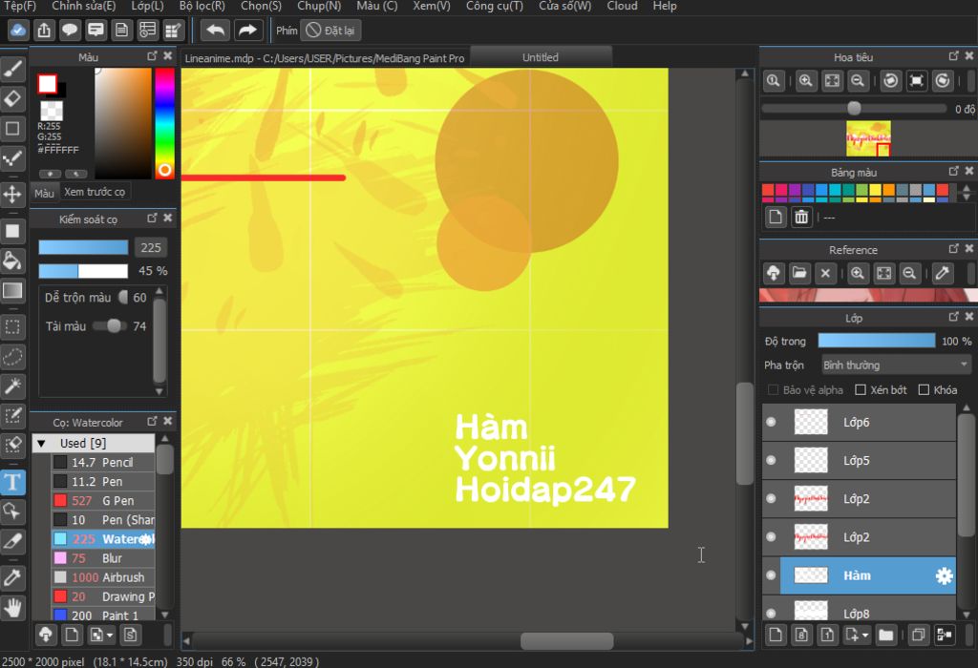Click the Zoom out icon in navigator

(858, 81)
